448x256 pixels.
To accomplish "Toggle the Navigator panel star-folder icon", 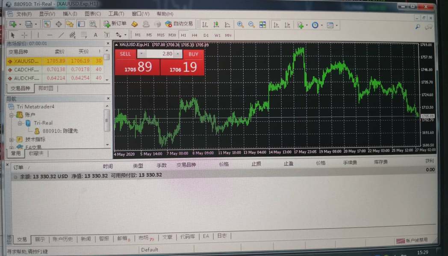I will tap(70, 24).
